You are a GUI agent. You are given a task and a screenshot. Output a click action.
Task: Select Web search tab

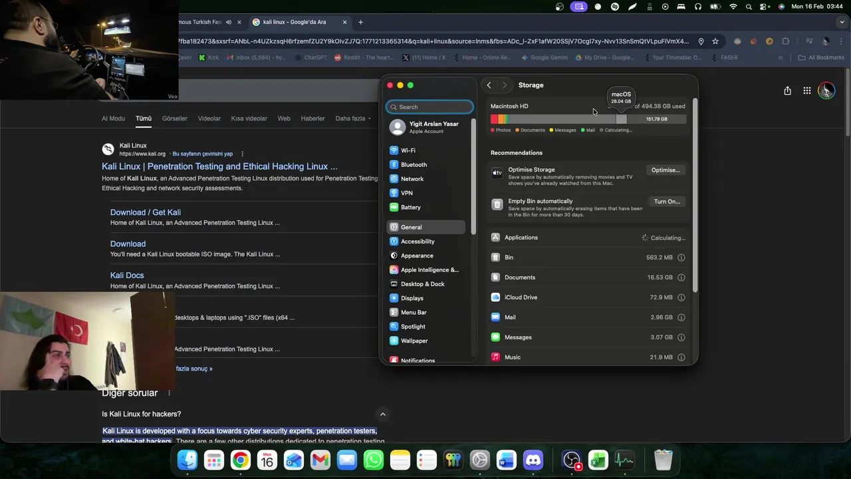point(284,118)
